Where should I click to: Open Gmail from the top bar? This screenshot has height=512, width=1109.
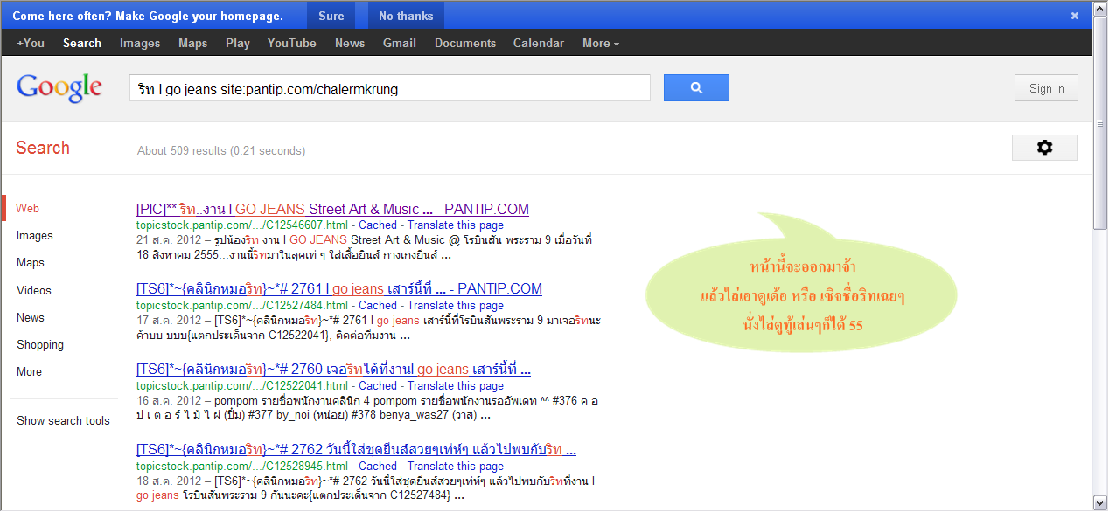[400, 43]
